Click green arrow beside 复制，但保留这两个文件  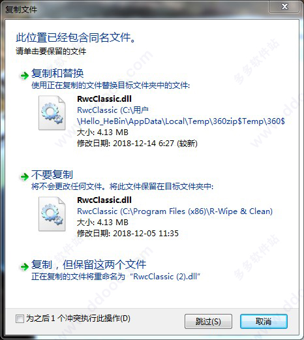24,266
